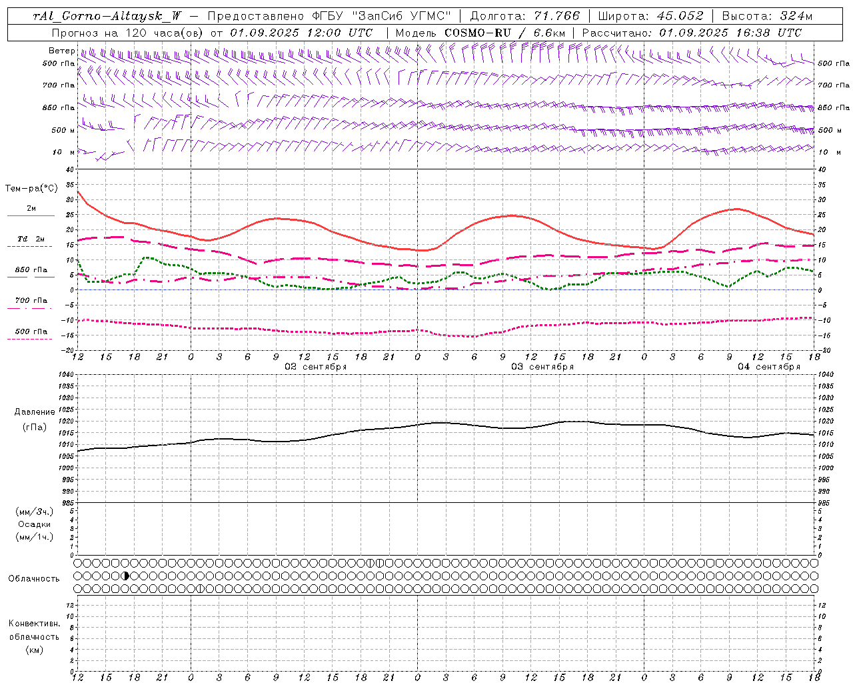Click the date label 04 сентября
The height and width of the screenshot is (683, 853).
(769, 367)
